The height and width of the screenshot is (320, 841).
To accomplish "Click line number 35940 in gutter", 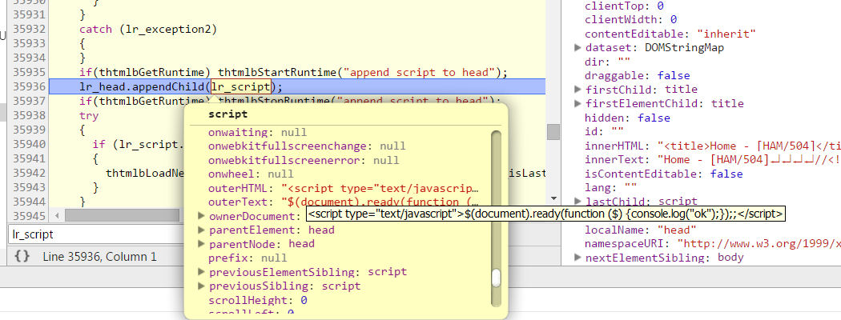I will (28, 144).
